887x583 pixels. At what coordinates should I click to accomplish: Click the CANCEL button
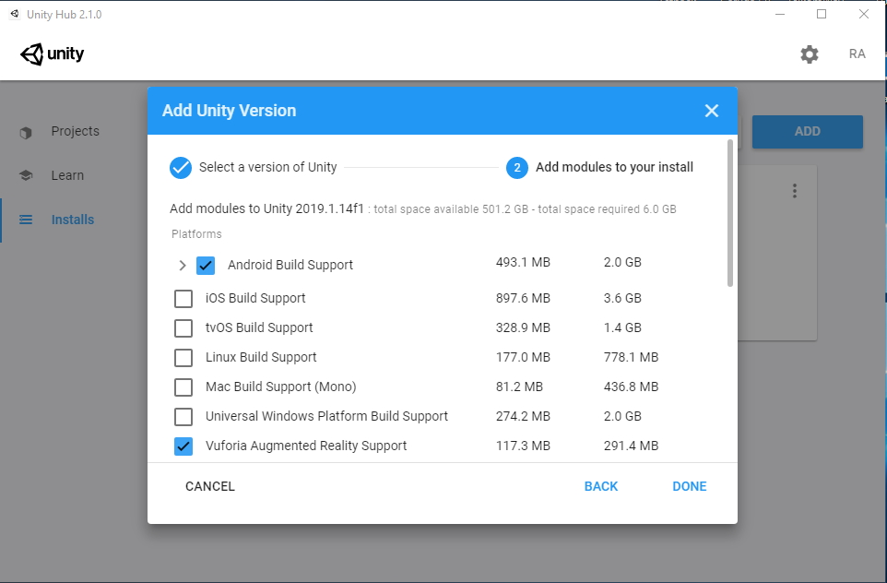210,486
